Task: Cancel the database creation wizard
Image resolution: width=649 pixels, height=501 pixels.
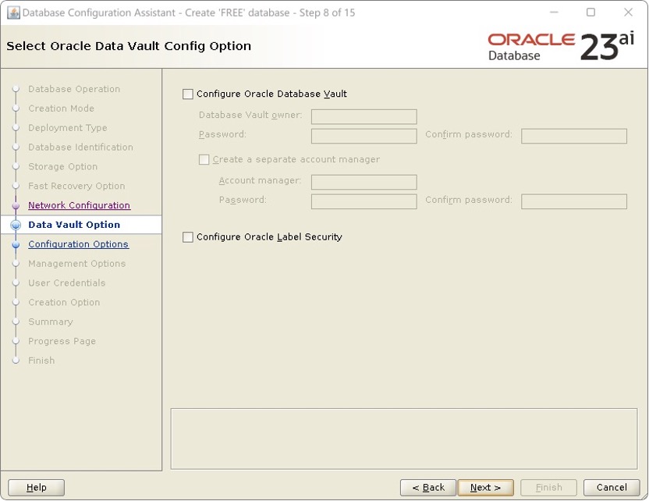Action: tap(612, 487)
